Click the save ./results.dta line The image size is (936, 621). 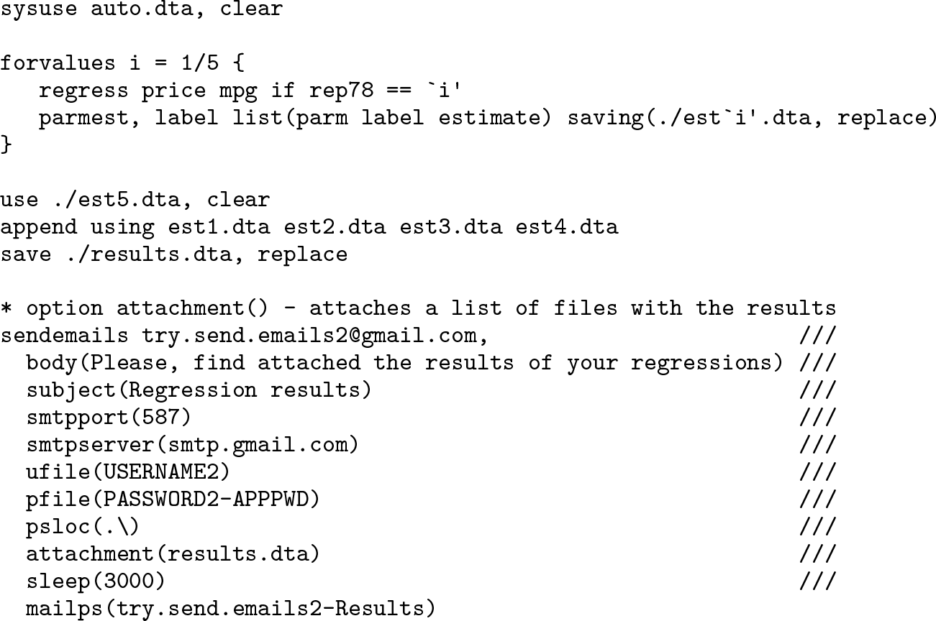[x=173, y=255]
